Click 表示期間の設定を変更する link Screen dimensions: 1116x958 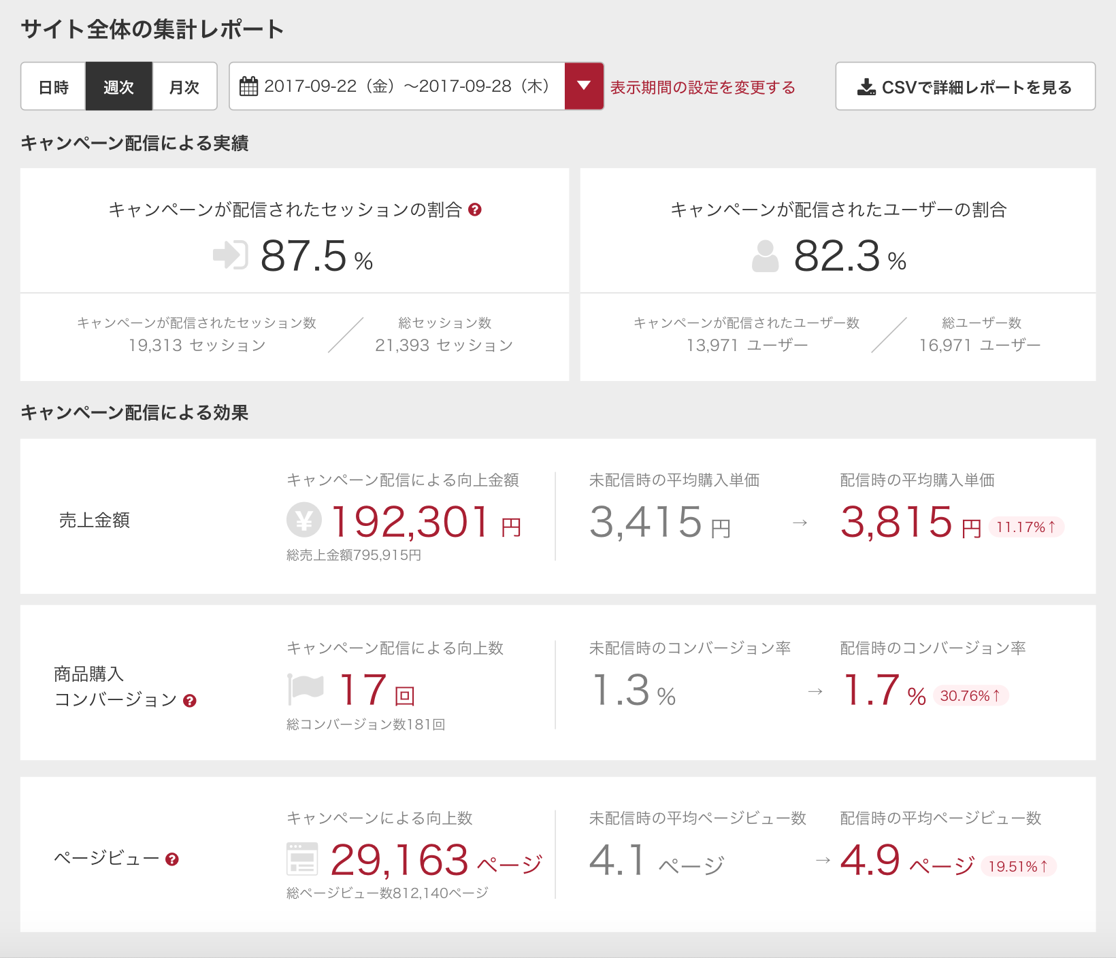(702, 87)
